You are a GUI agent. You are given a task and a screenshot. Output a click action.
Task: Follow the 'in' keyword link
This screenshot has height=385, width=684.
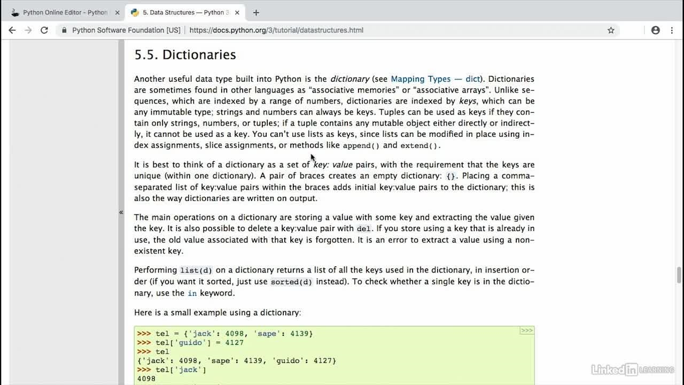click(192, 293)
